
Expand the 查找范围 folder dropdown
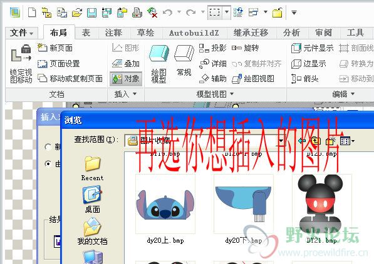[281, 141]
